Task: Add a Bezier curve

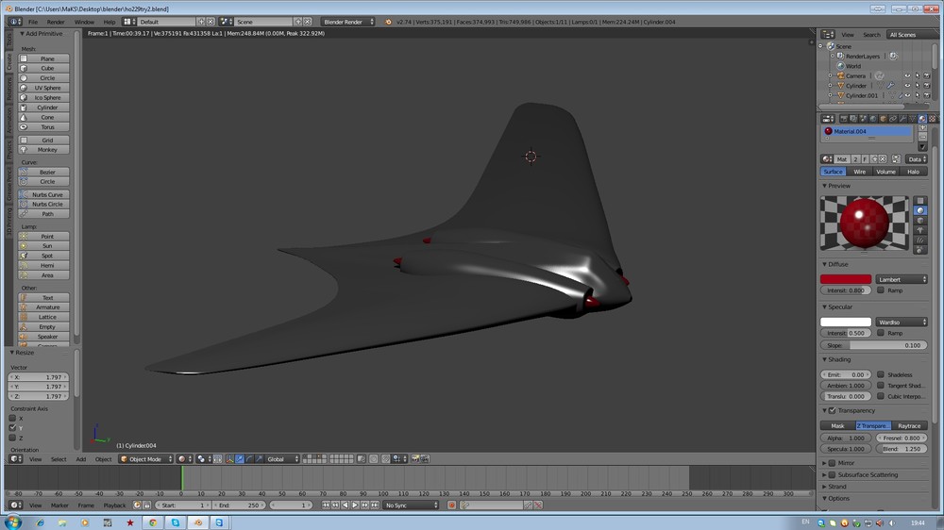Action: tap(47, 173)
